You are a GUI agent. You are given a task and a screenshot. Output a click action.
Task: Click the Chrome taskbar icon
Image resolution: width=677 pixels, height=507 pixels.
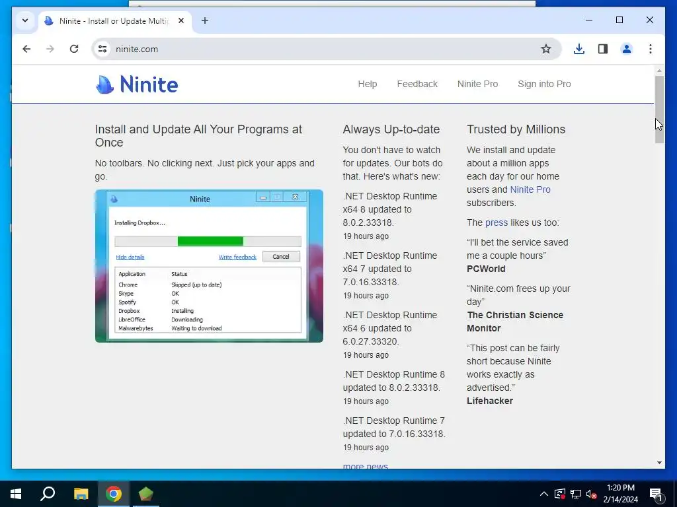pyautogui.click(x=114, y=494)
